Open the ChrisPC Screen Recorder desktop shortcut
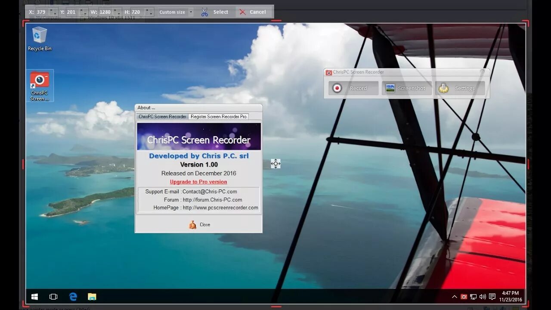 [x=40, y=86]
